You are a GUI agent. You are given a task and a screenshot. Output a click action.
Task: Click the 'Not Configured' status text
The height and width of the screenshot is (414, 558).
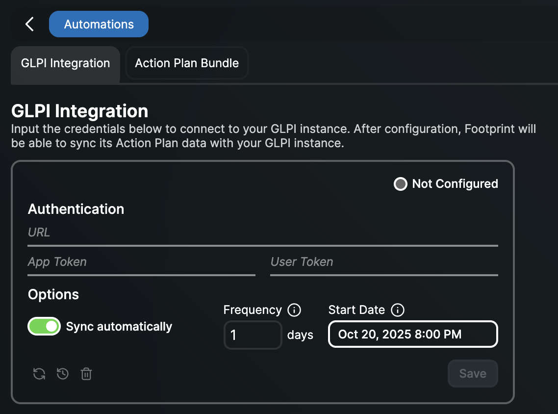point(455,183)
